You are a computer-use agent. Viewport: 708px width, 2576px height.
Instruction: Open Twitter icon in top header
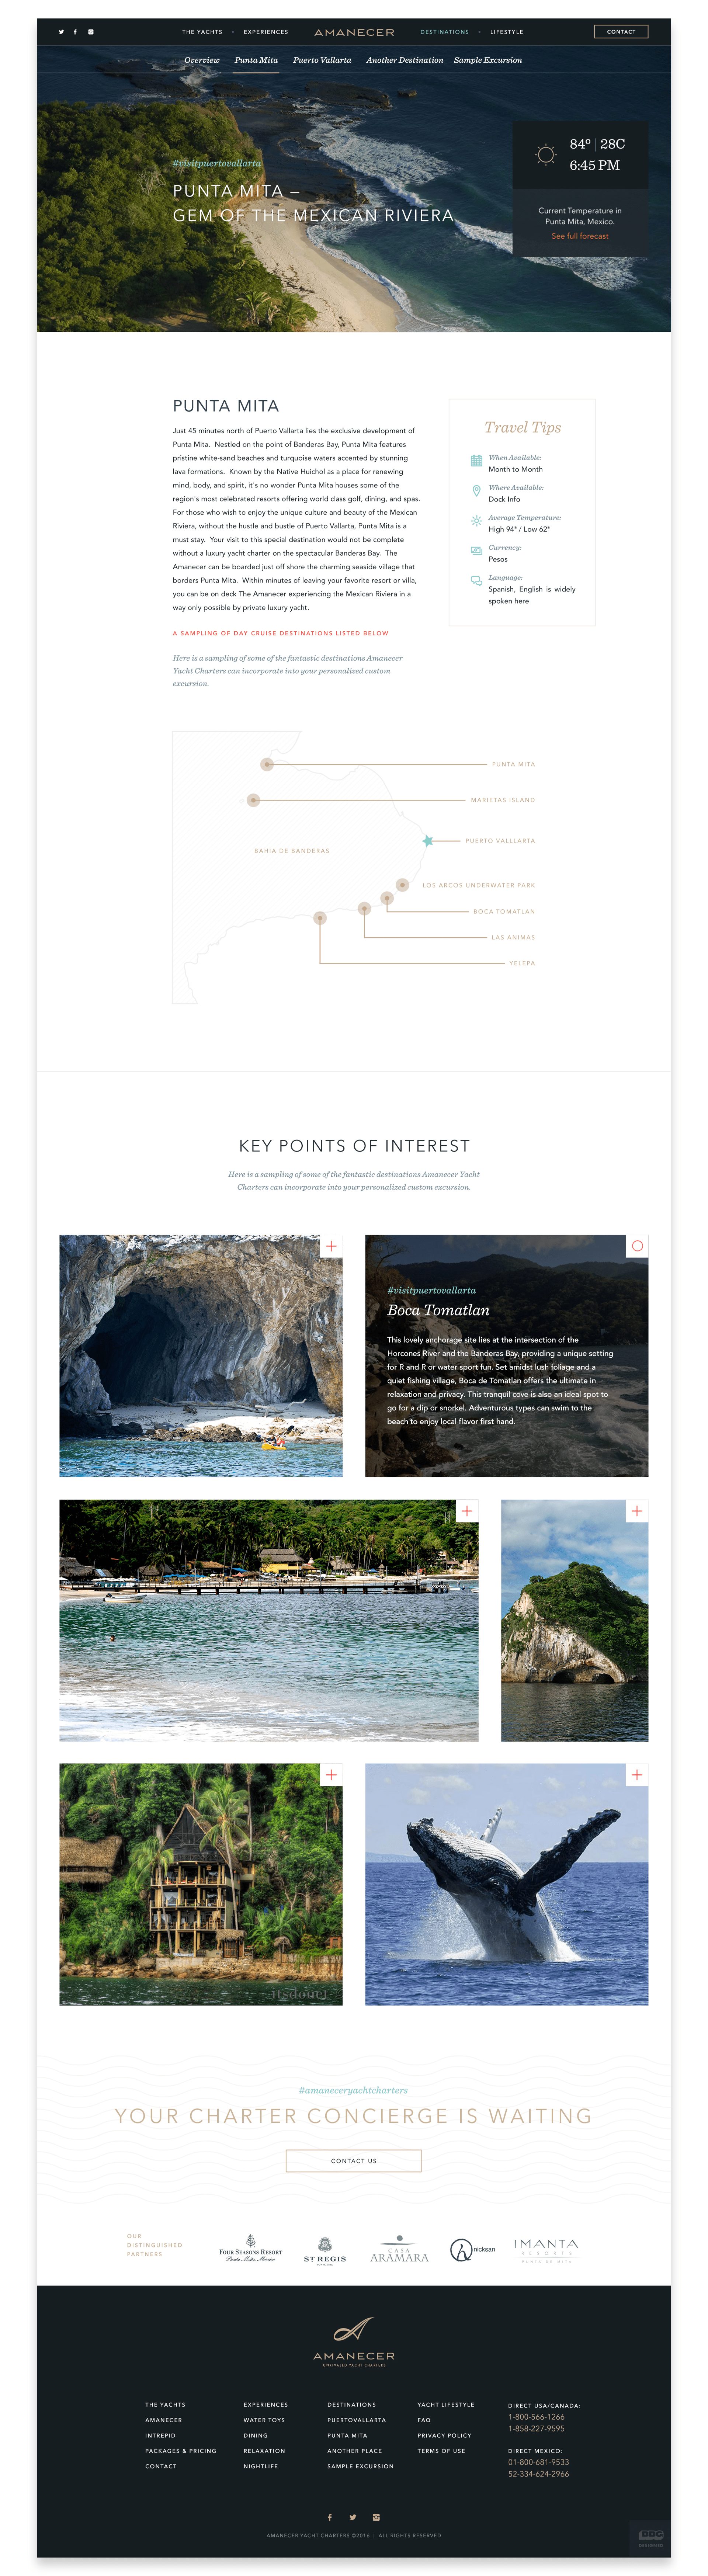[61, 32]
